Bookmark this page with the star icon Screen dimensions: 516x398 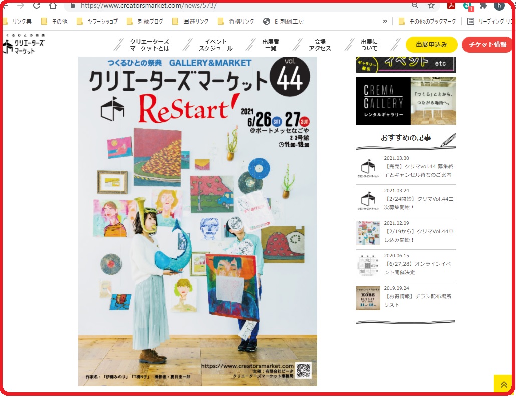pos(431,6)
